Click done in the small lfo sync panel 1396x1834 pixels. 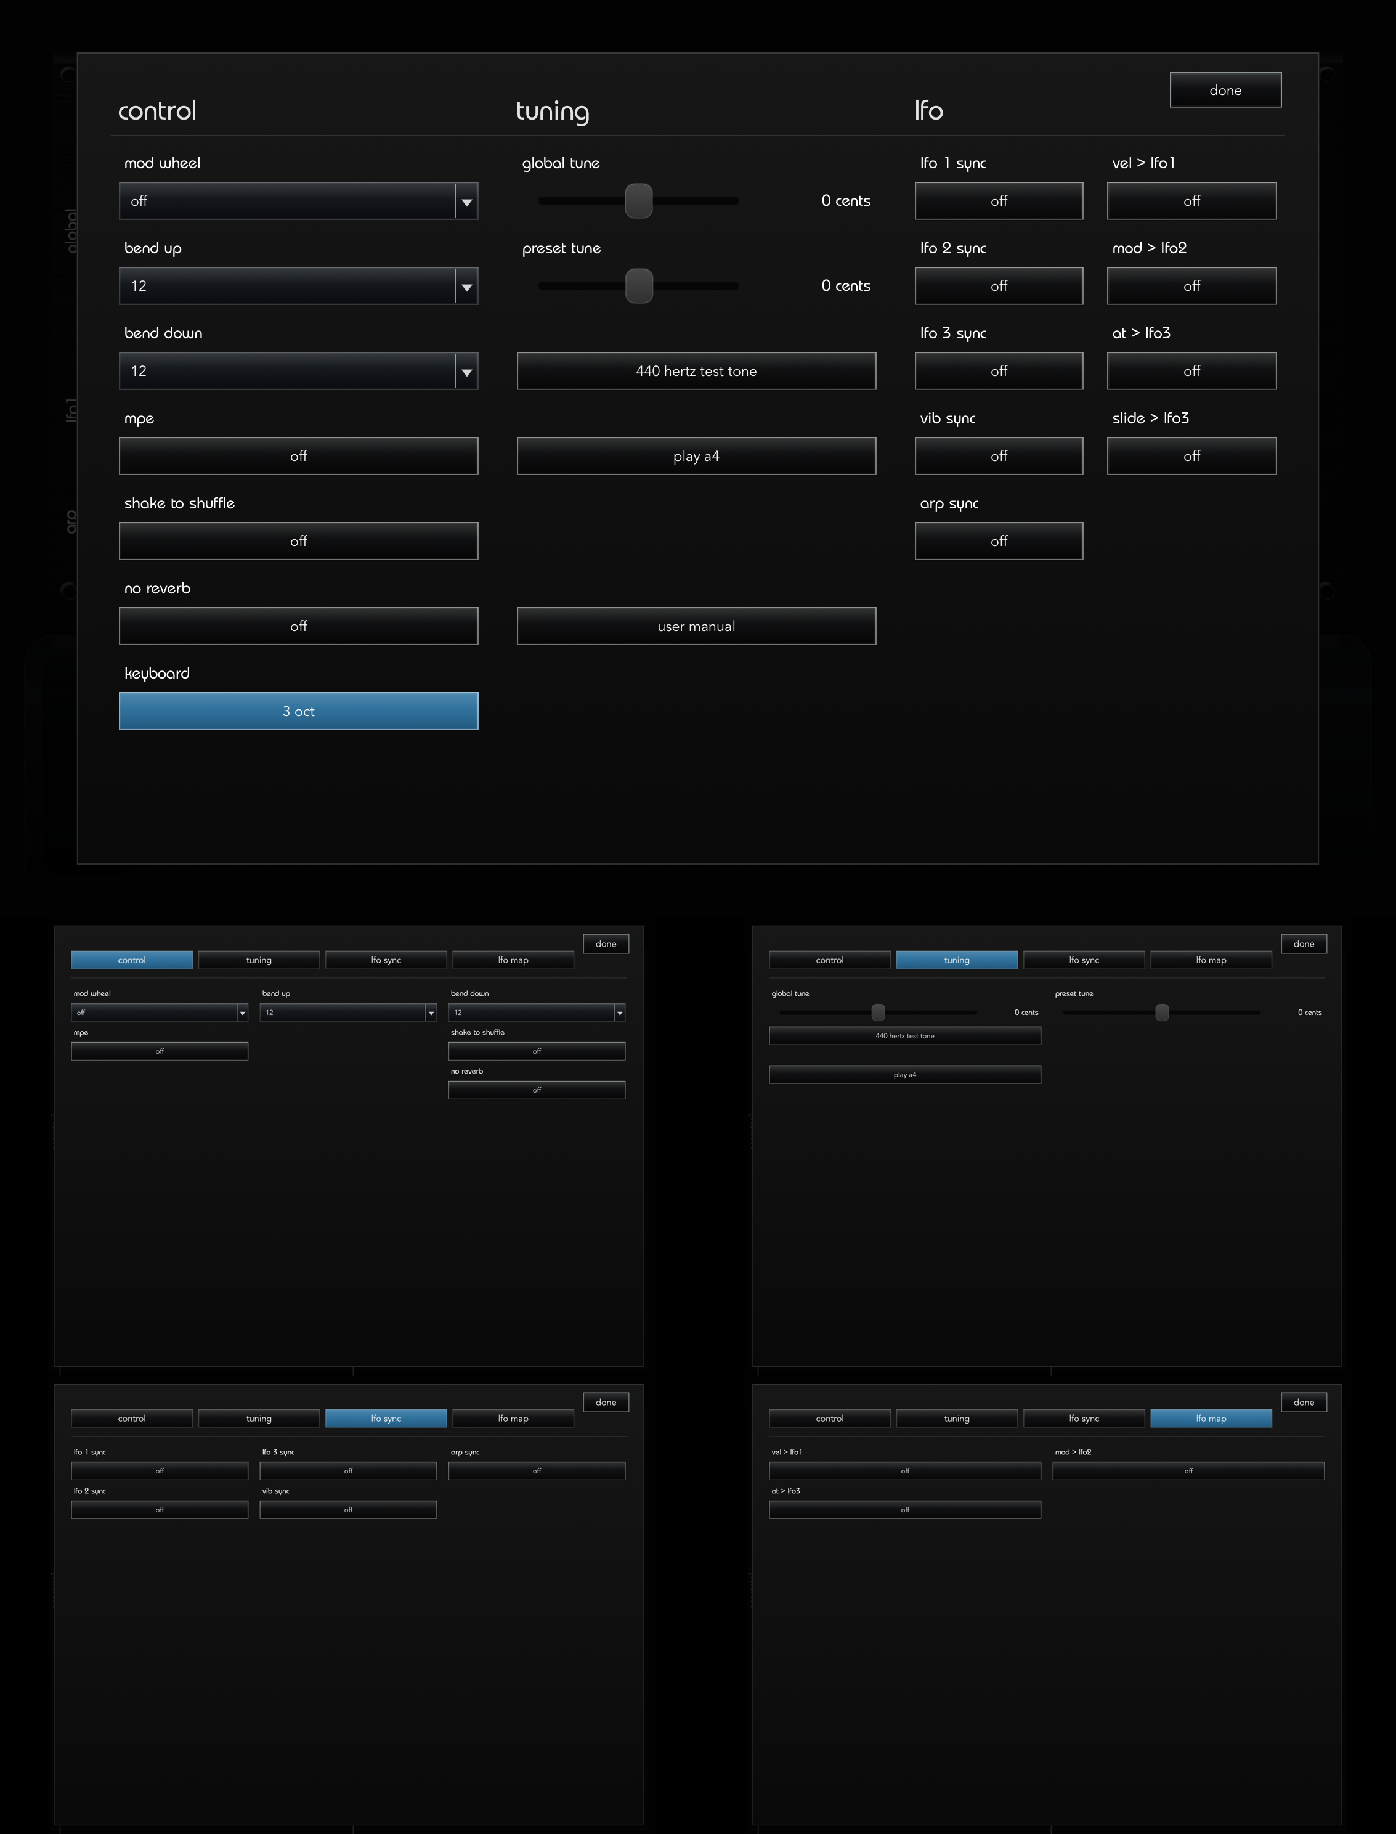tap(606, 1403)
